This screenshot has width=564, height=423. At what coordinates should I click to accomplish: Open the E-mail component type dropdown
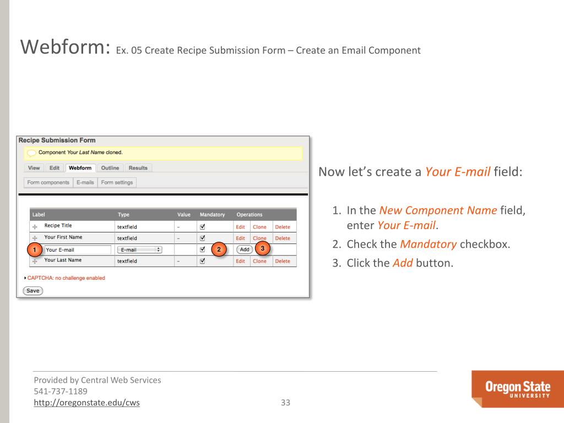tap(139, 250)
